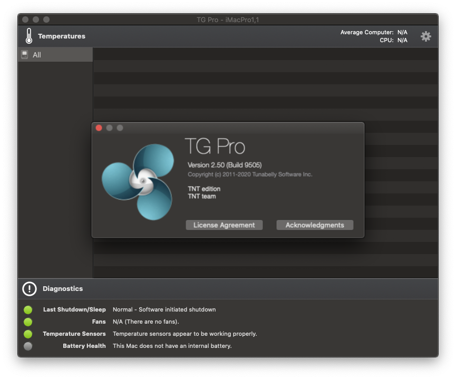The image size is (456, 379).
Task: Click the gray status dot for Battery Health
Action: coord(28,346)
